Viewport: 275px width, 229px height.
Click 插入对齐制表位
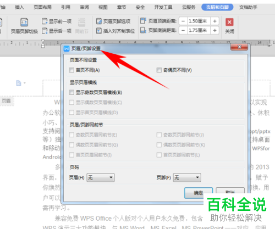(x=116, y=31)
